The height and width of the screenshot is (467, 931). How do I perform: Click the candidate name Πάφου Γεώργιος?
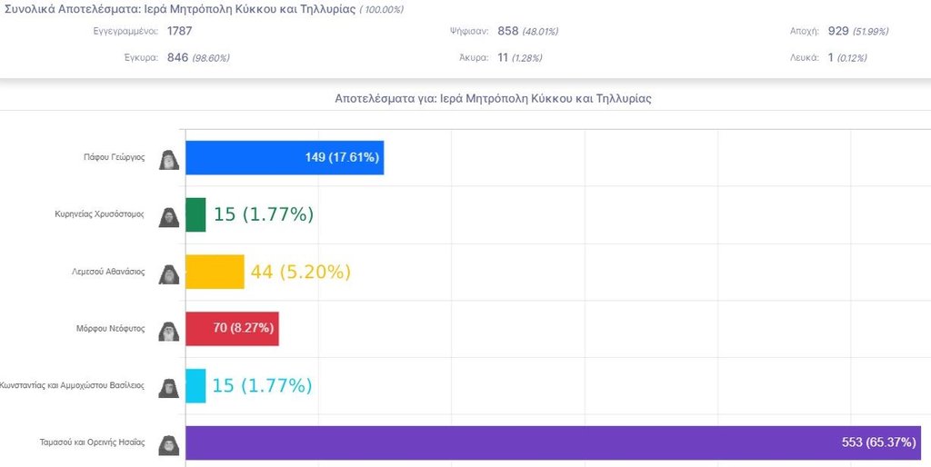[x=114, y=158]
